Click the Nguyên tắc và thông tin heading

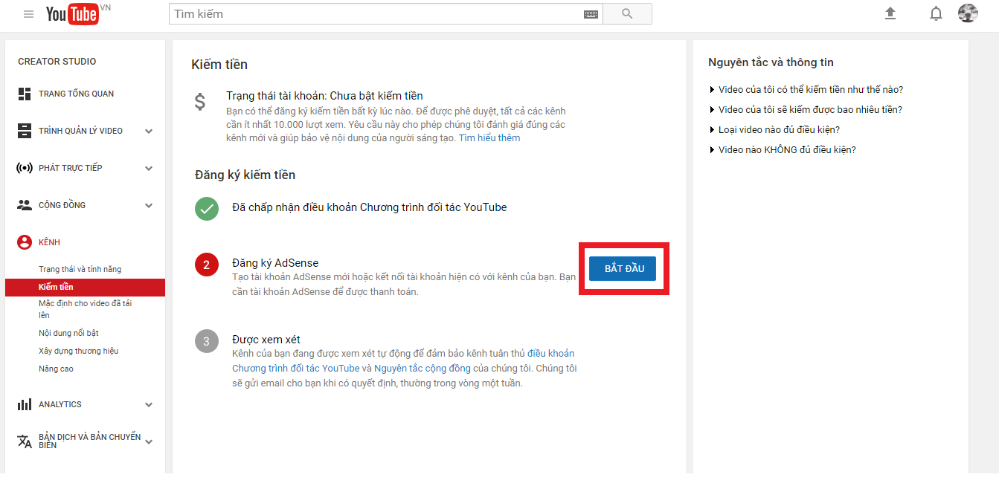771,62
